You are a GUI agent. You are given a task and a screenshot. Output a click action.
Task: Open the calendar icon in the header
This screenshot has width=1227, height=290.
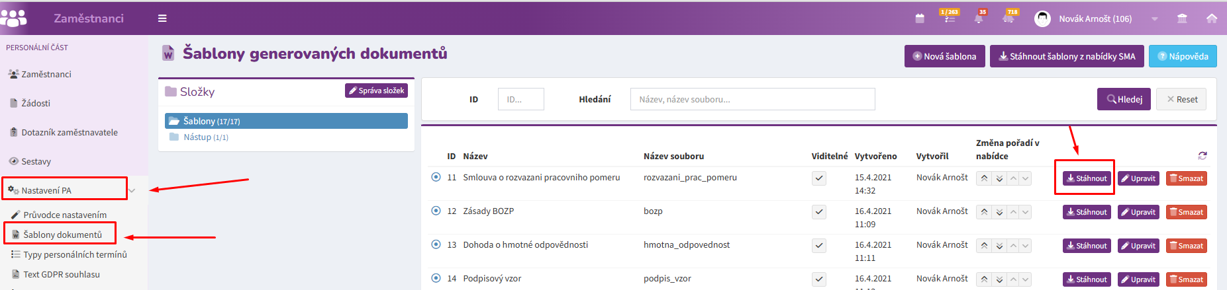tap(919, 18)
